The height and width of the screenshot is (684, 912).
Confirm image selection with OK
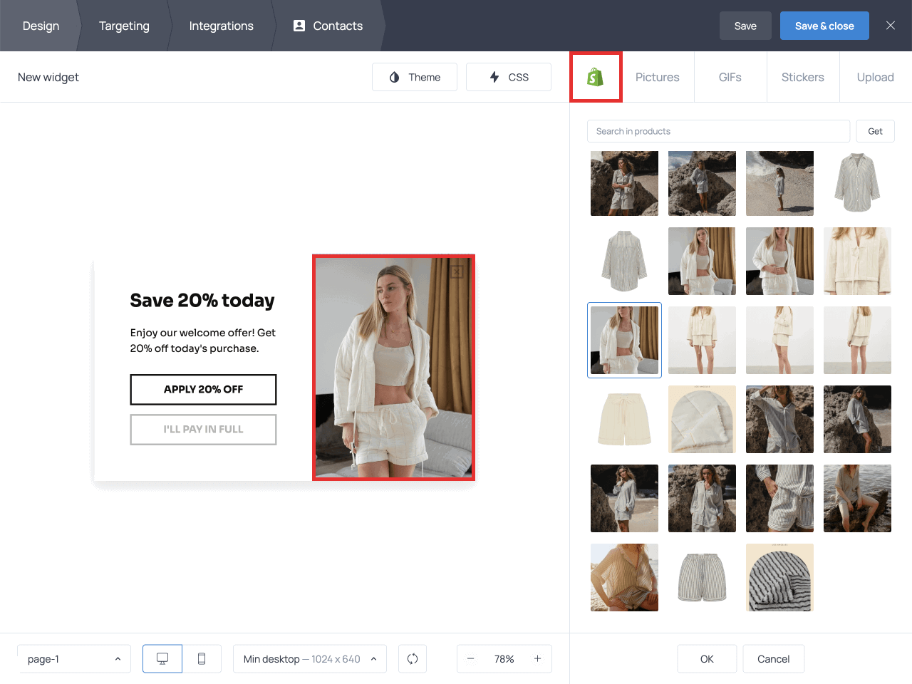pyautogui.click(x=707, y=658)
